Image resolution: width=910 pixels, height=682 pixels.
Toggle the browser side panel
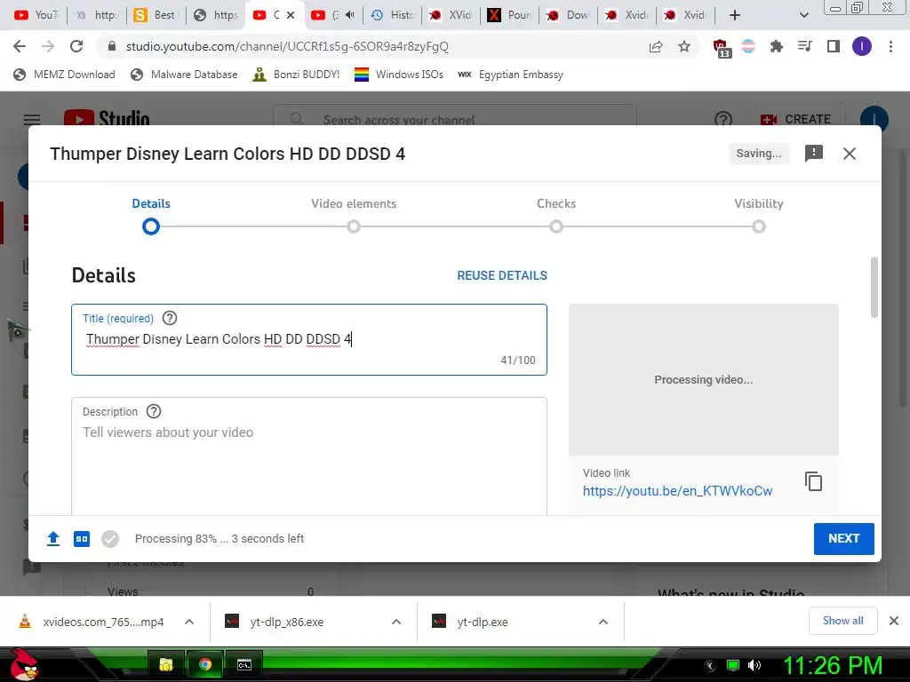[x=834, y=46]
